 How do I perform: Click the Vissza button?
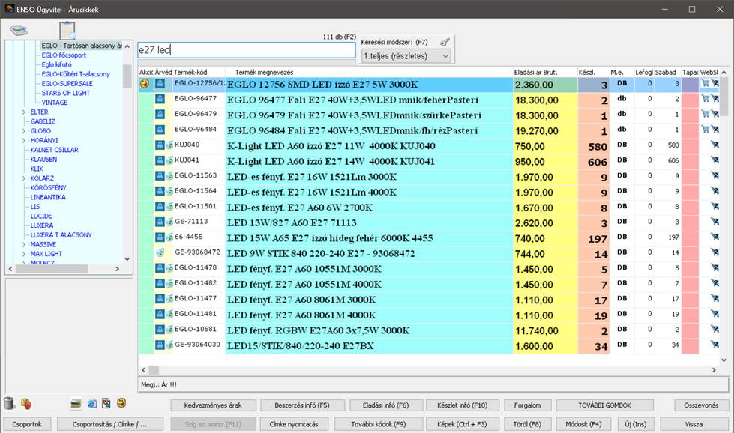[694, 424]
